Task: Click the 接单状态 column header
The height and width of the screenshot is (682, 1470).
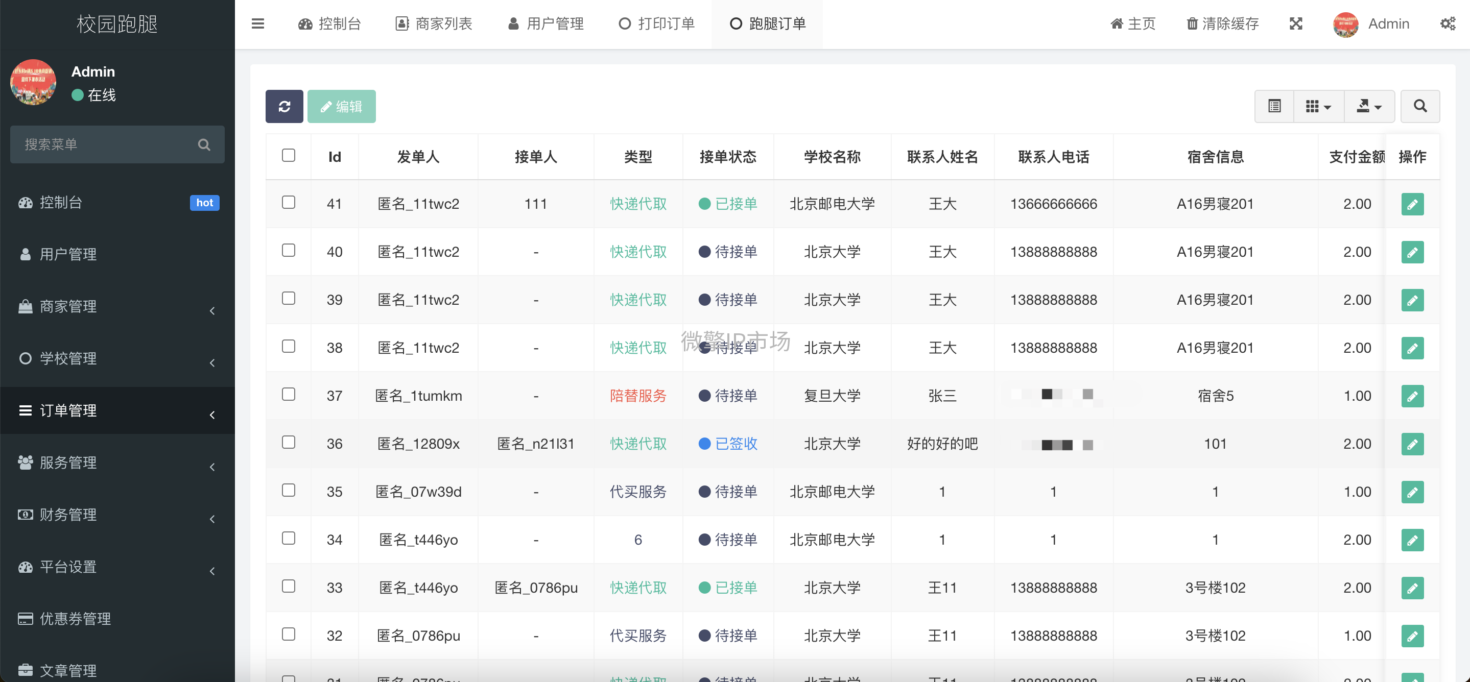Action: click(727, 157)
